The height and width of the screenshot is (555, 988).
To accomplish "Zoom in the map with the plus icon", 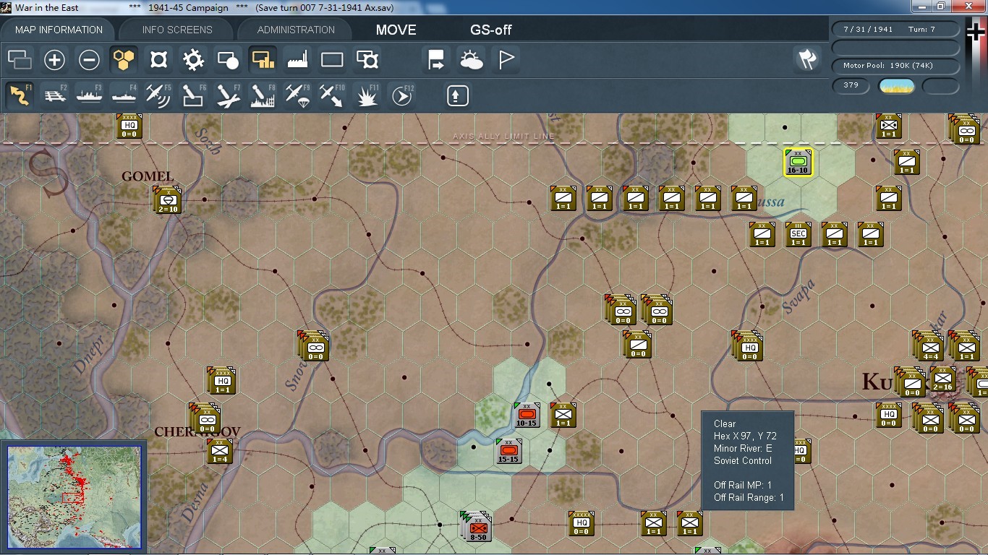I will click(x=54, y=60).
